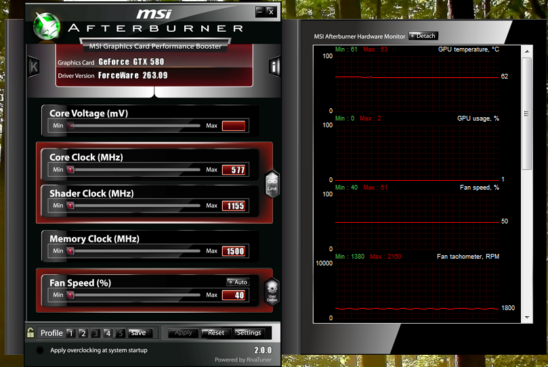Click the hardware monitor scroll up arrow
The height and width of the screenshot is (367, 548).
(x=527, y=51)
